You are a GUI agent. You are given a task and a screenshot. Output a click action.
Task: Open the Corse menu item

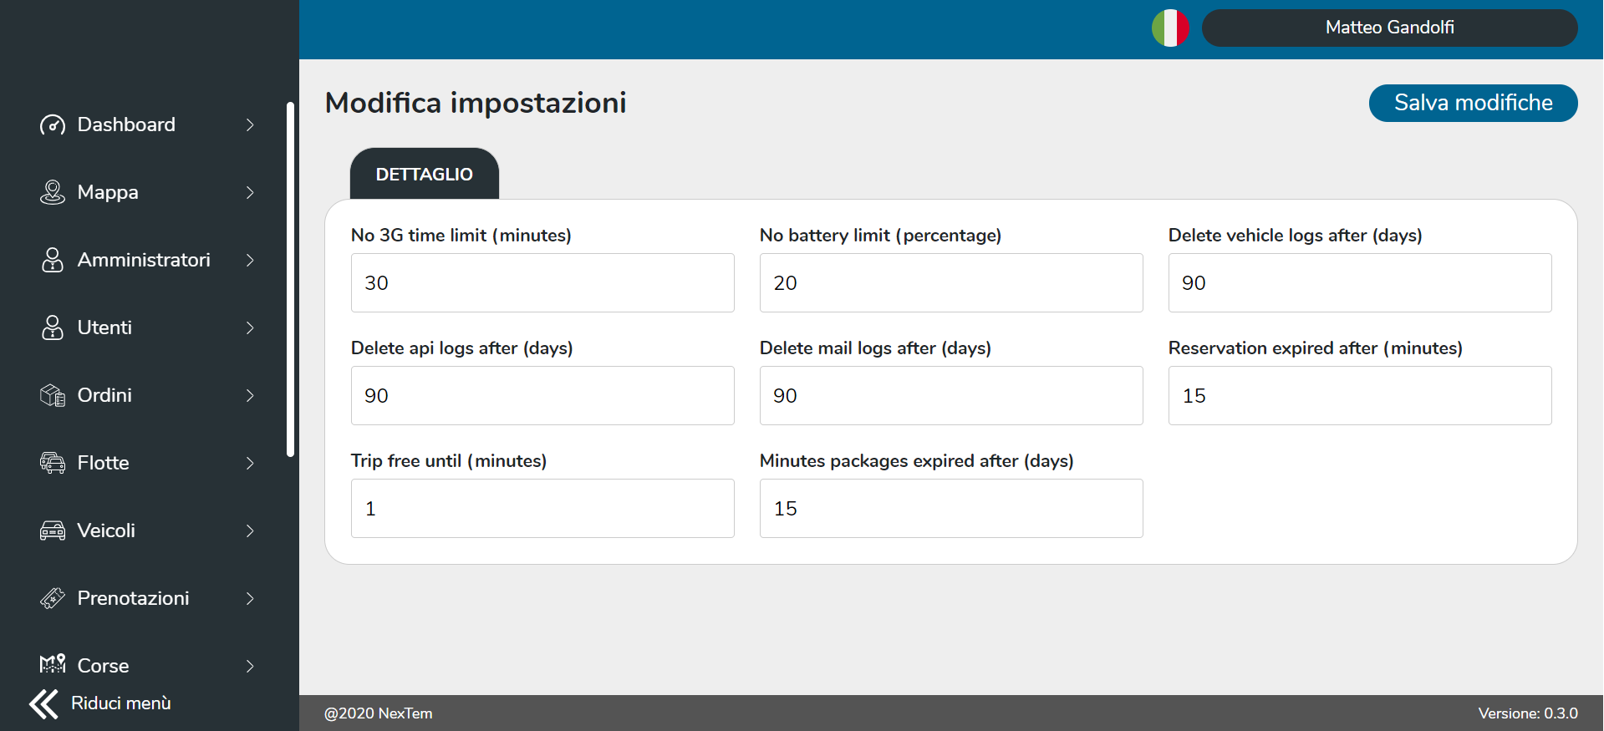[104, 666]
